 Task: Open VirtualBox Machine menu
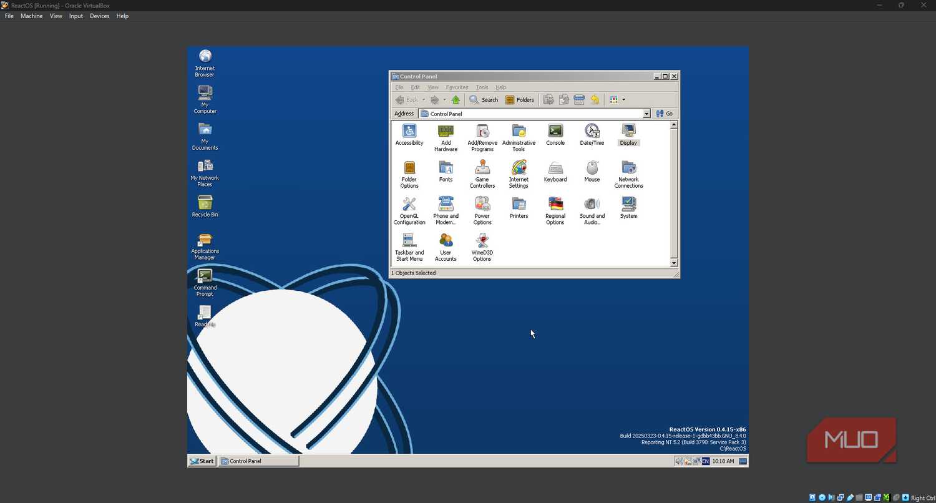pos(32,16)
